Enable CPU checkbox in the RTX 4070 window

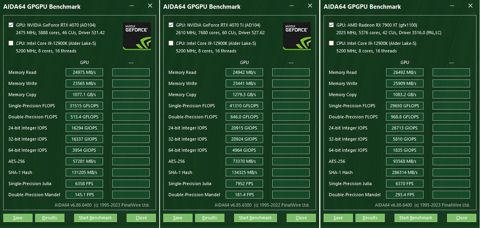[x=11, y=43]
